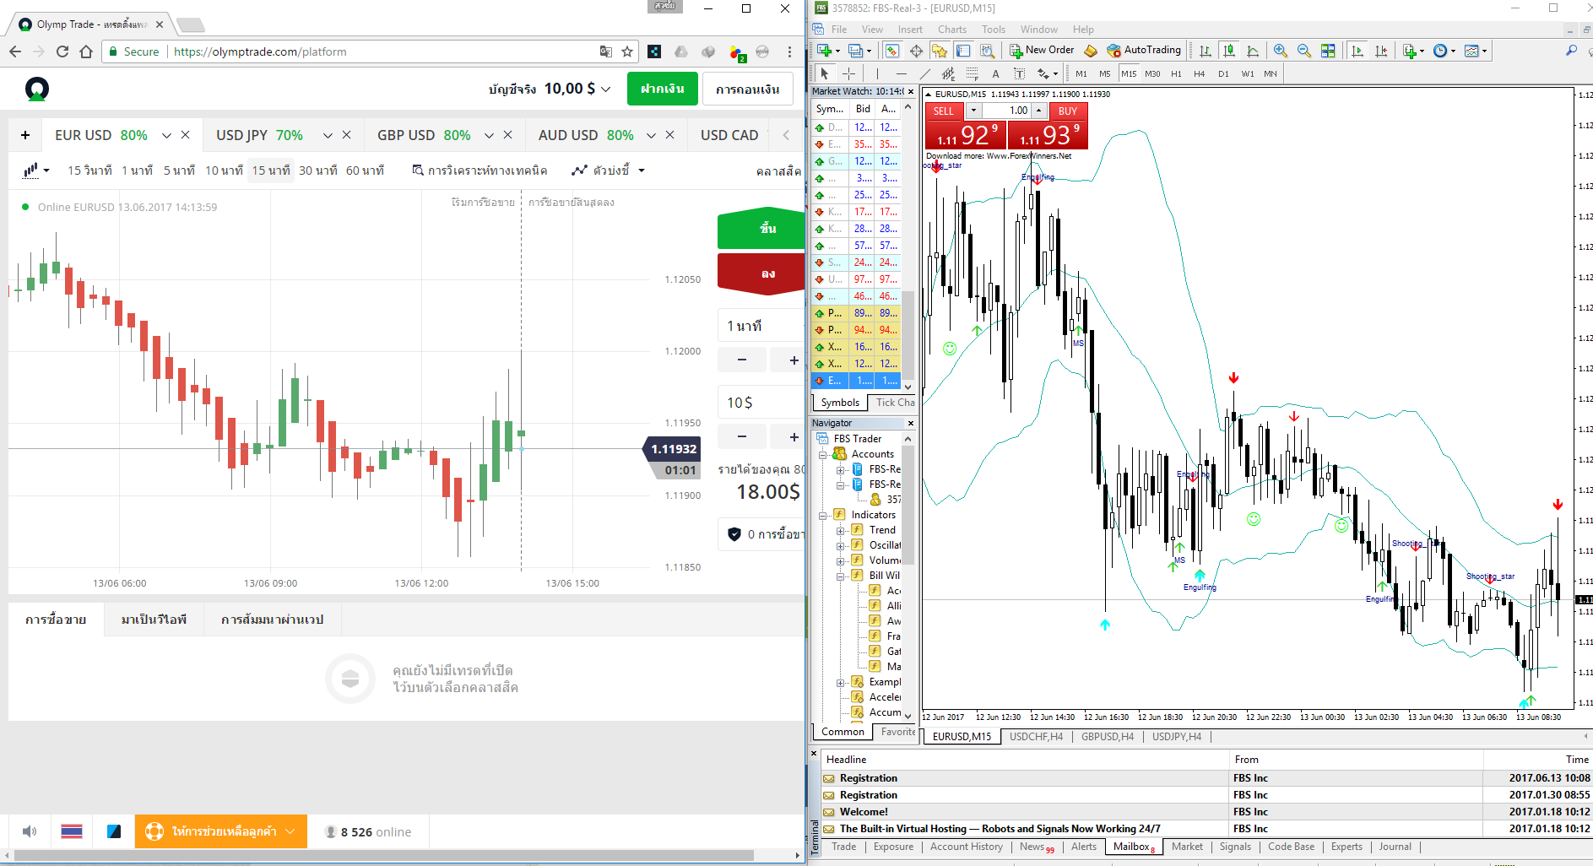
Task: Switch to Account History terminal tab
Action: click(967, 847)
